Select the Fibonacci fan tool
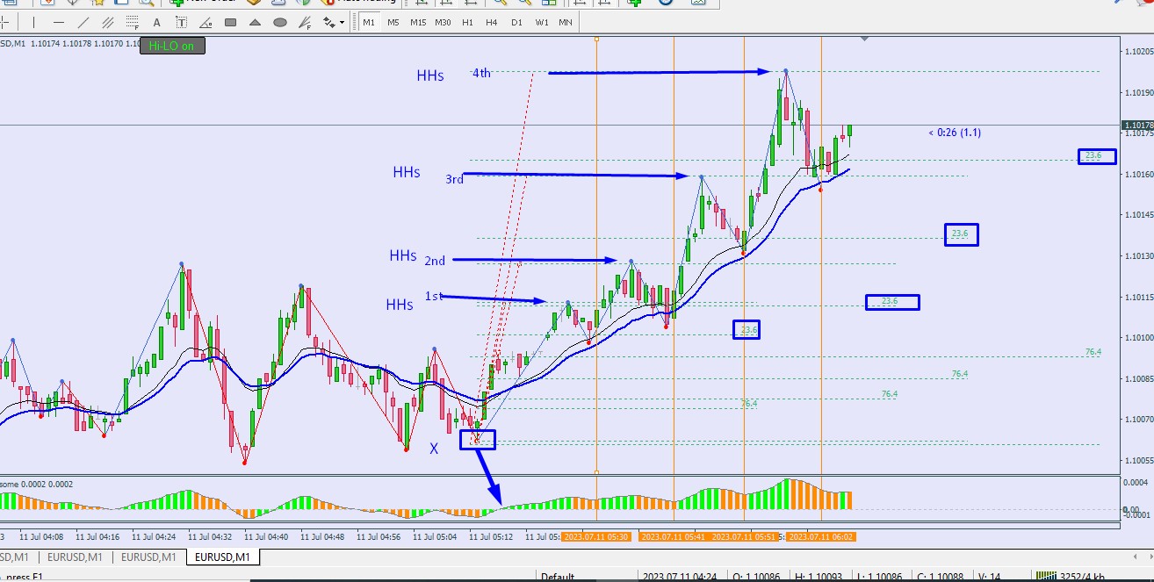This screenshot has height=582, width=1154. tap(304, 22)
